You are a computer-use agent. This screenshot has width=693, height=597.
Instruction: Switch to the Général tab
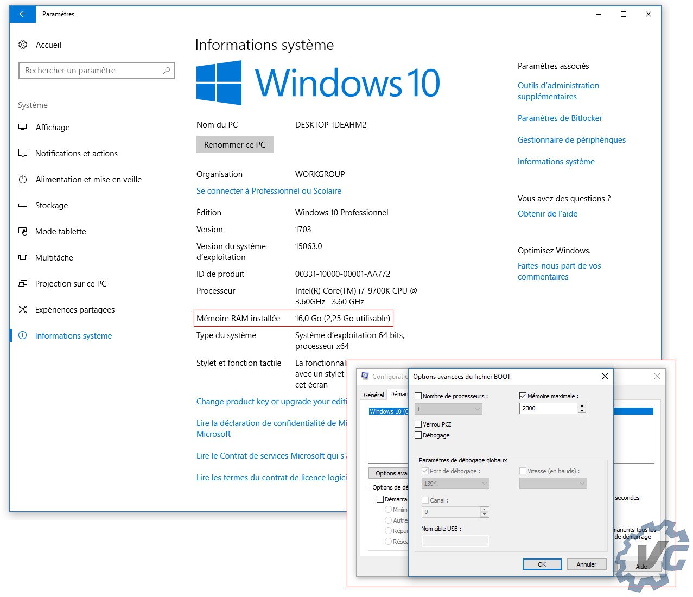coord(374,395)
